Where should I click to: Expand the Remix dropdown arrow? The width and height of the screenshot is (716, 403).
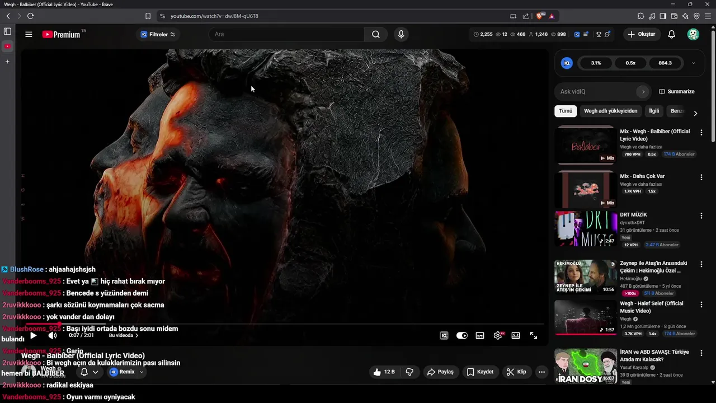[x=142, y=372]
